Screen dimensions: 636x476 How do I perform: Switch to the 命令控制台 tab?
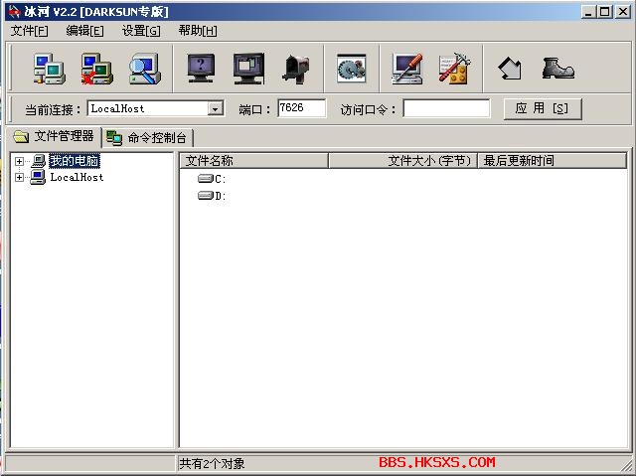coord(147,138)
